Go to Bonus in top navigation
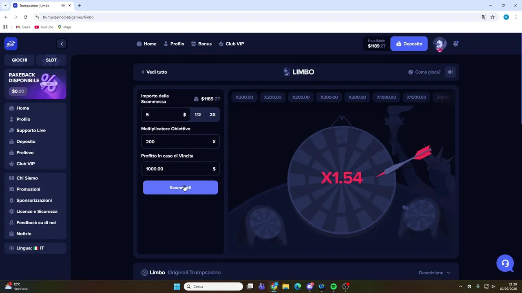This screenshot has height=293, width=522. (x=201, y=44)
